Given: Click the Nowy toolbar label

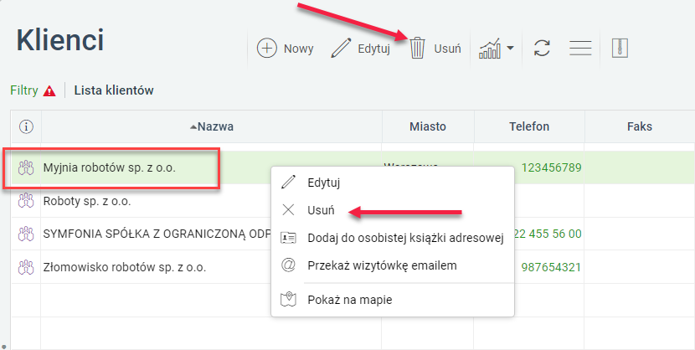Looking at the screenshot, I should click(298, 49).
